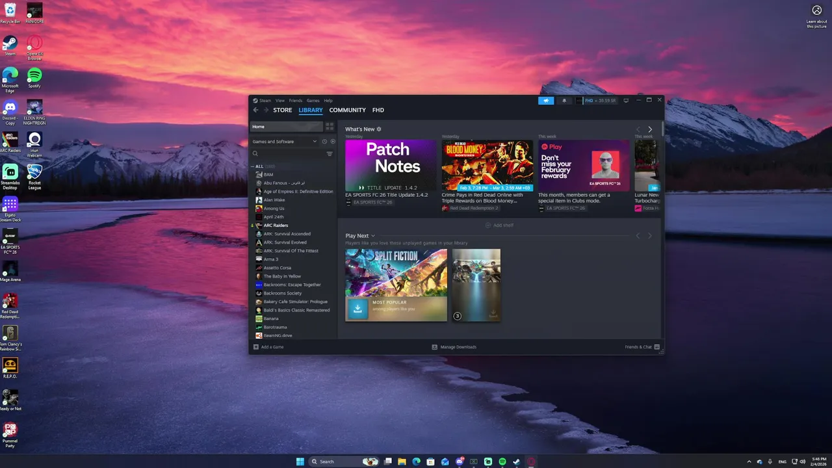Image resolution: width=832 pixels, height=468 pixels.
Task: Open Spotify from the taskbar
Action: [x=502, y=461]
